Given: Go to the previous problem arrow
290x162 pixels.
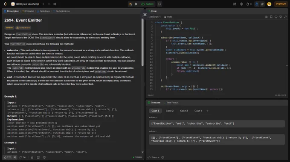Looking at the screenshot, I should (x=43, y=4).
